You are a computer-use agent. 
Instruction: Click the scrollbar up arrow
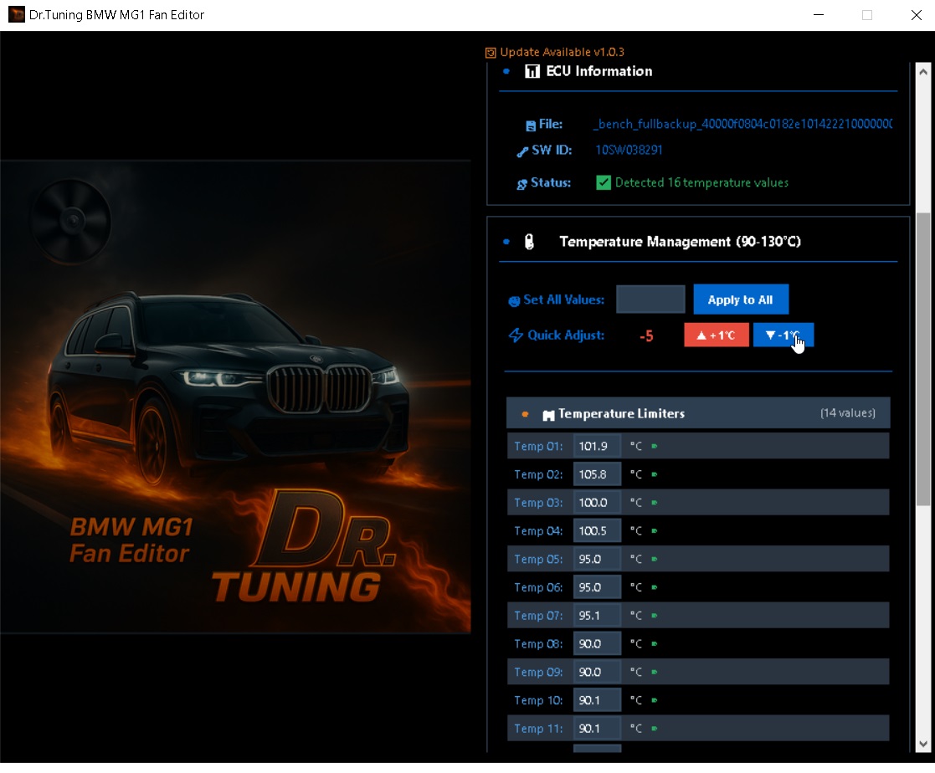pos(923,71)
